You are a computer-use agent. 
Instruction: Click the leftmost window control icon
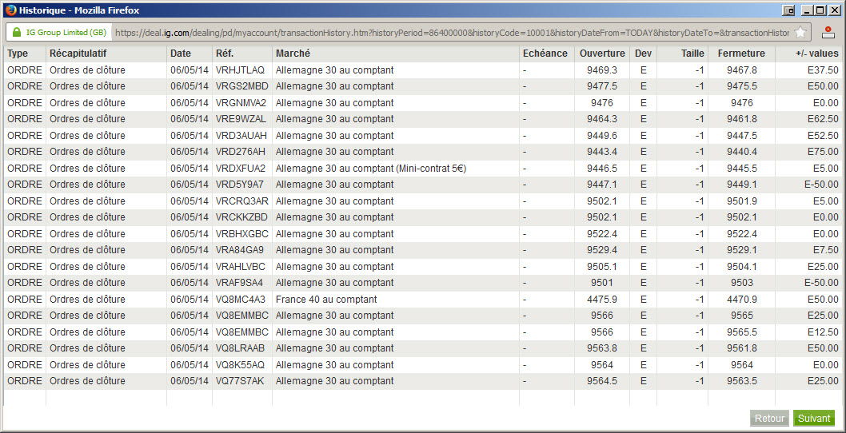(788, 10)
